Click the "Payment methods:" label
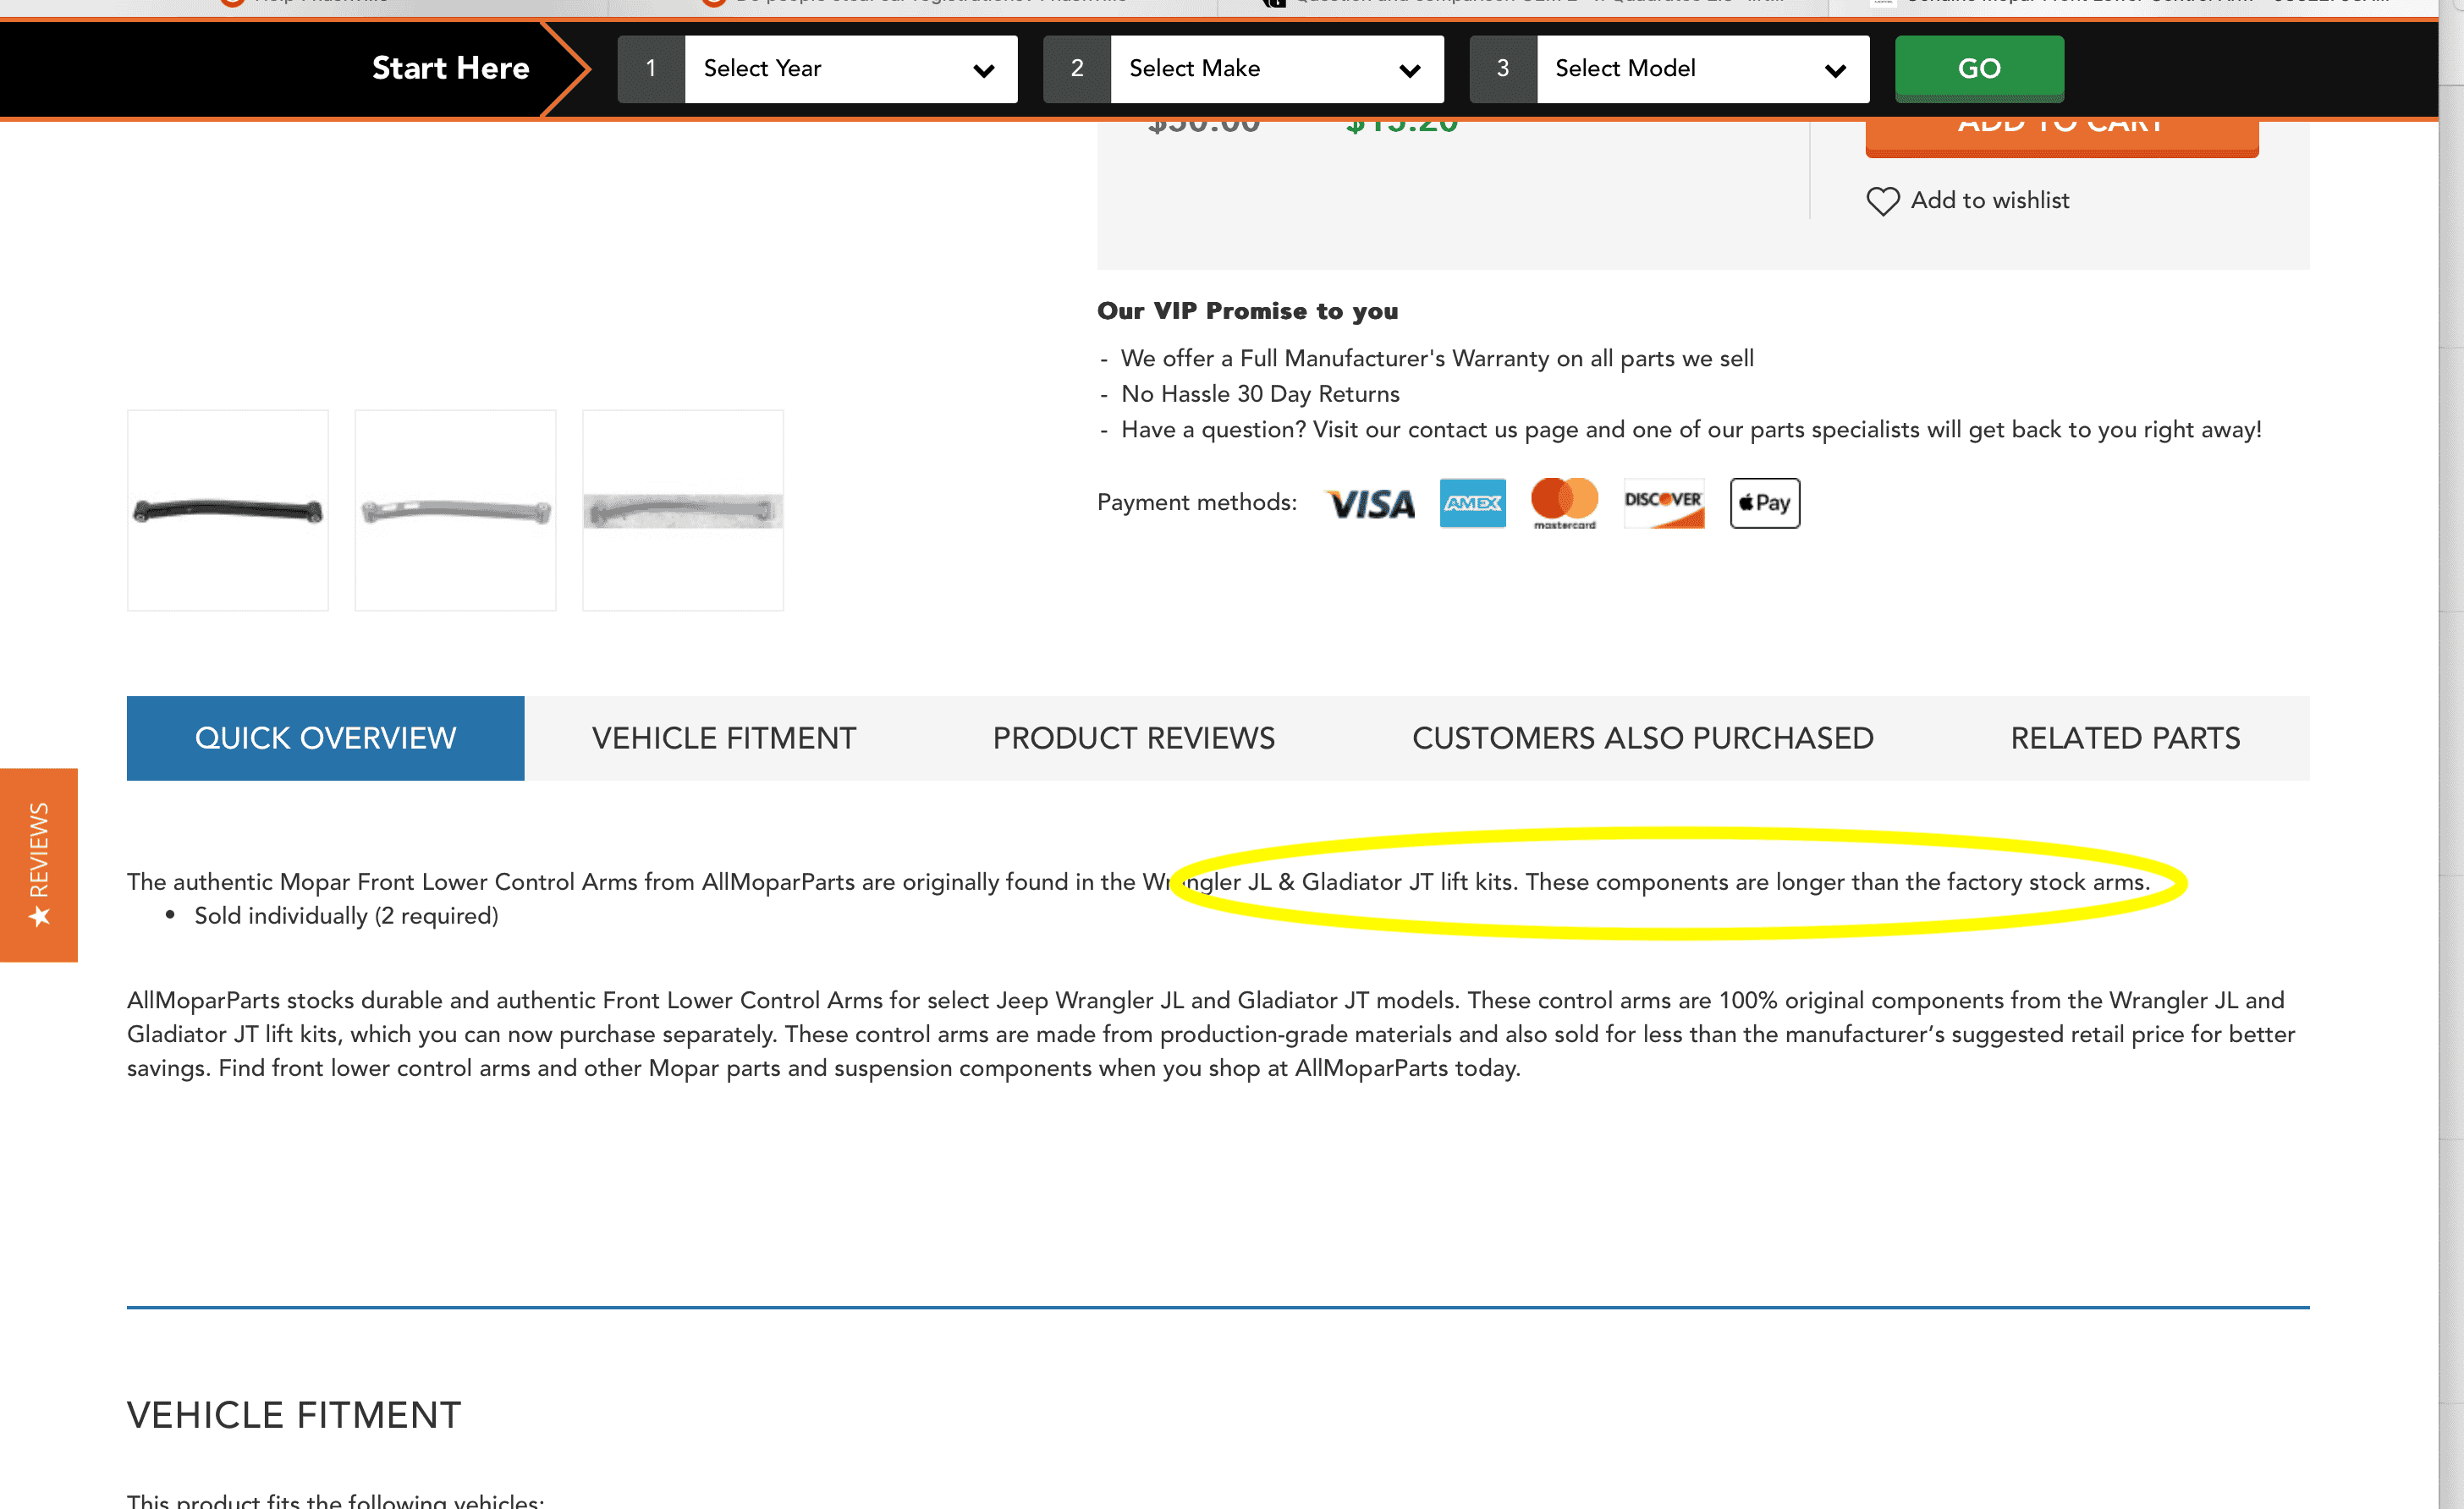This screenshot has width=2464, height=1509. point(1196,502)
